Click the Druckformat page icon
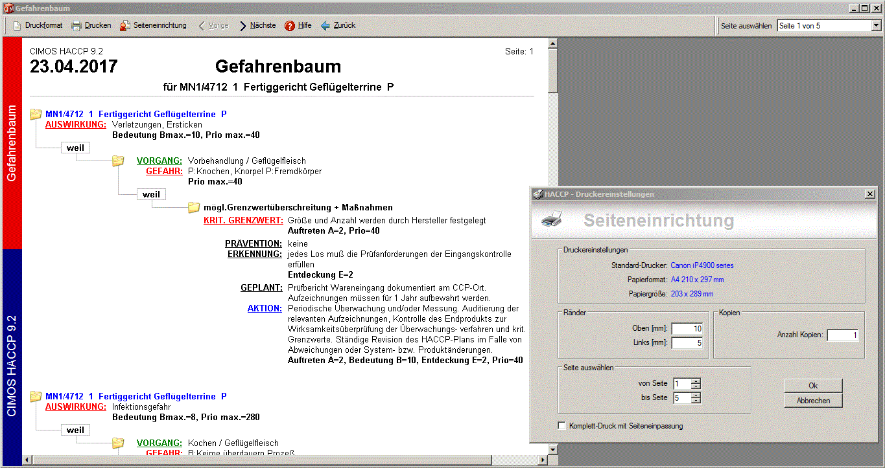885x468 pixels. click(x=18, y=26)
